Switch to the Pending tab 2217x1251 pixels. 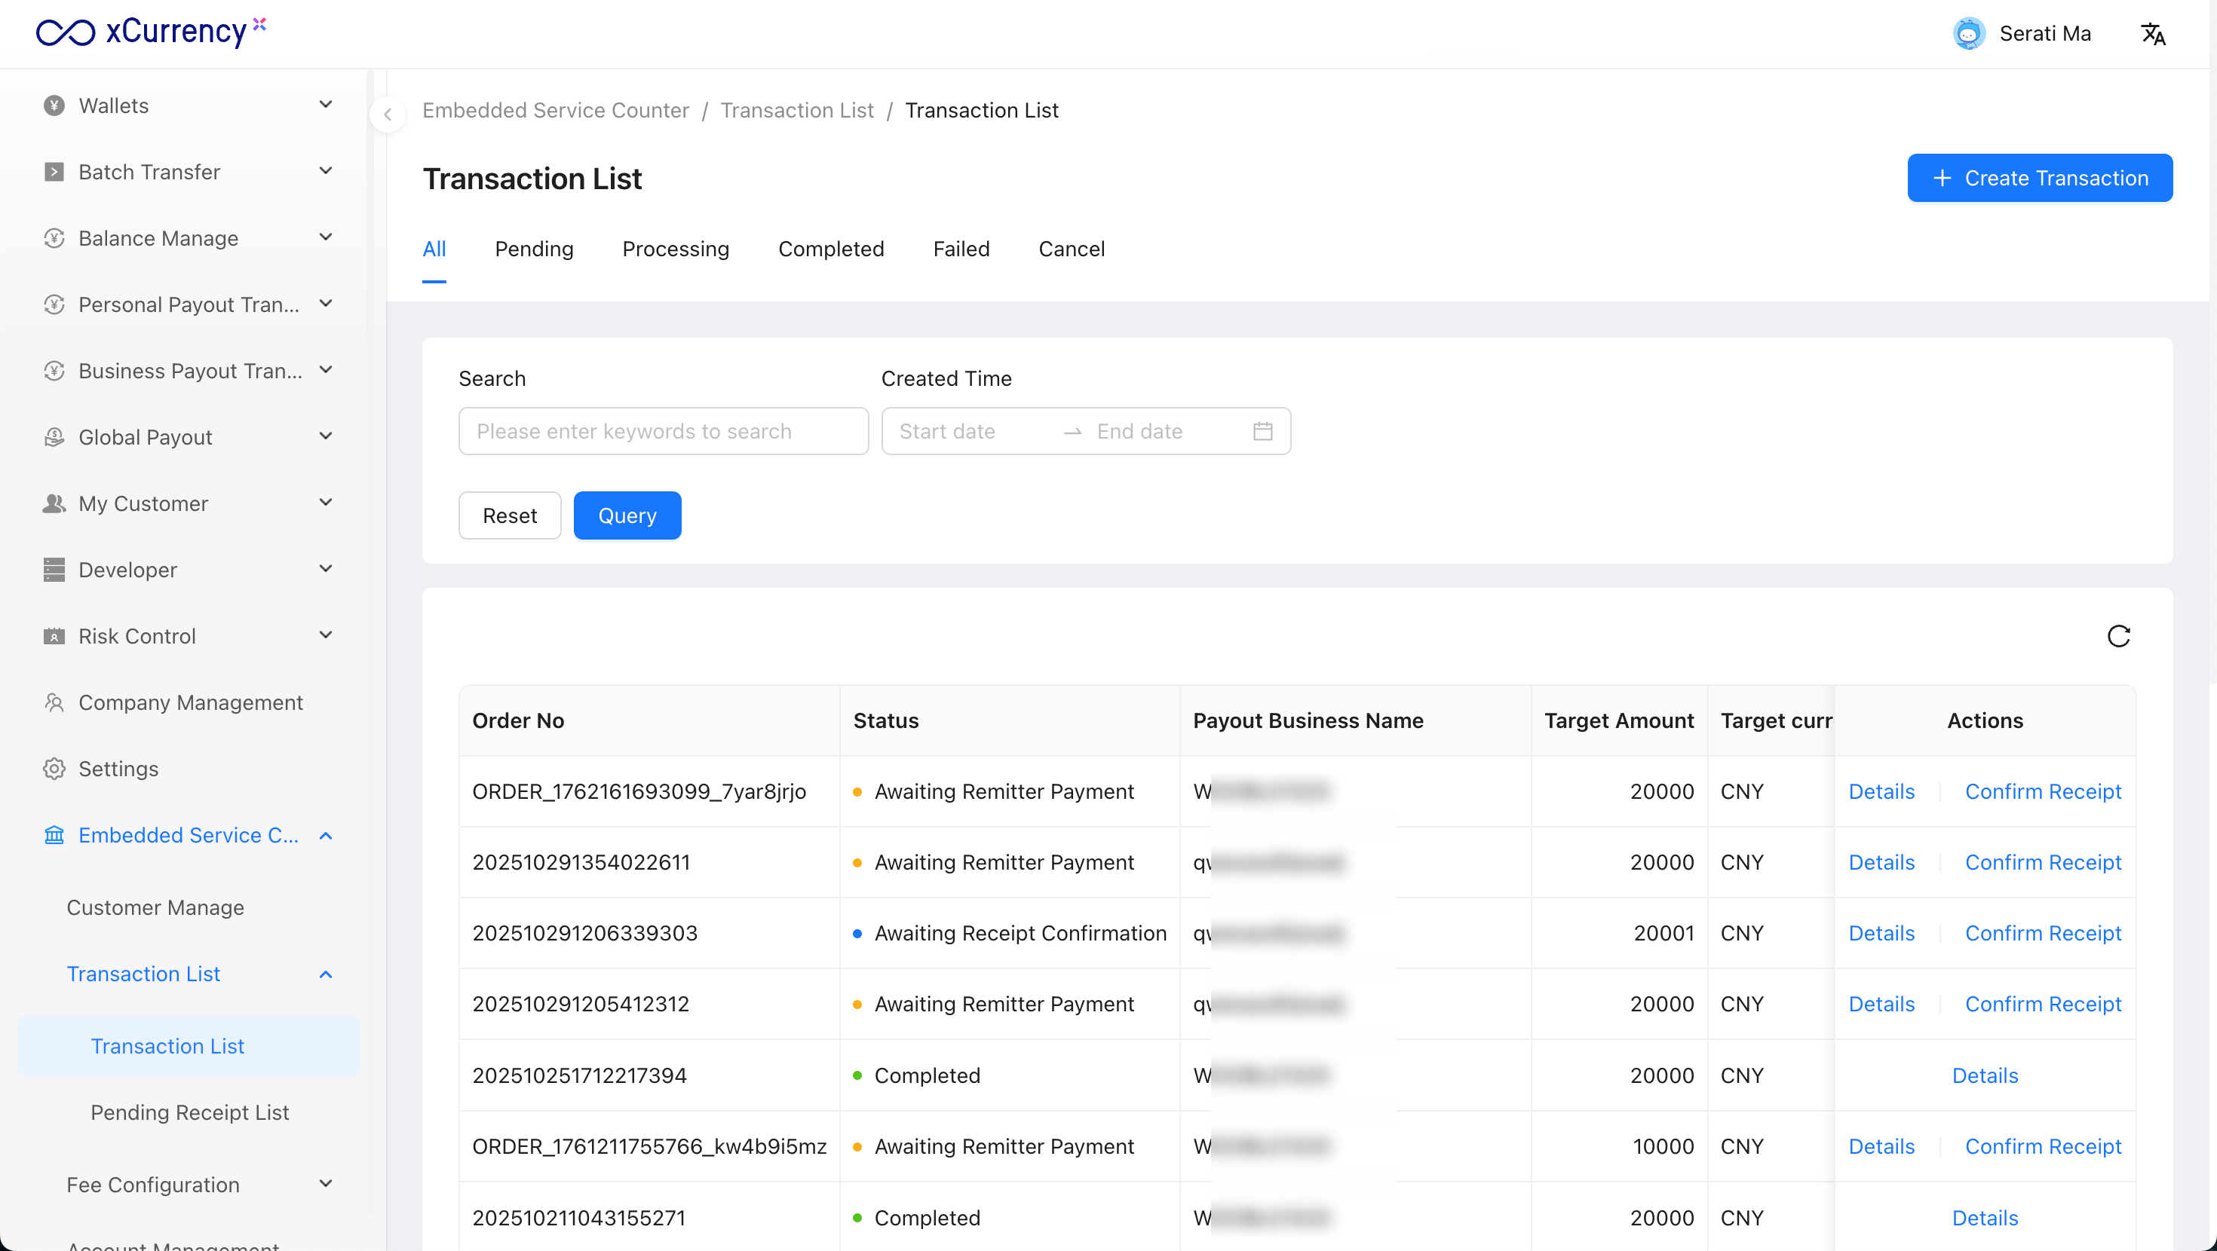click(x=534, y=249)
